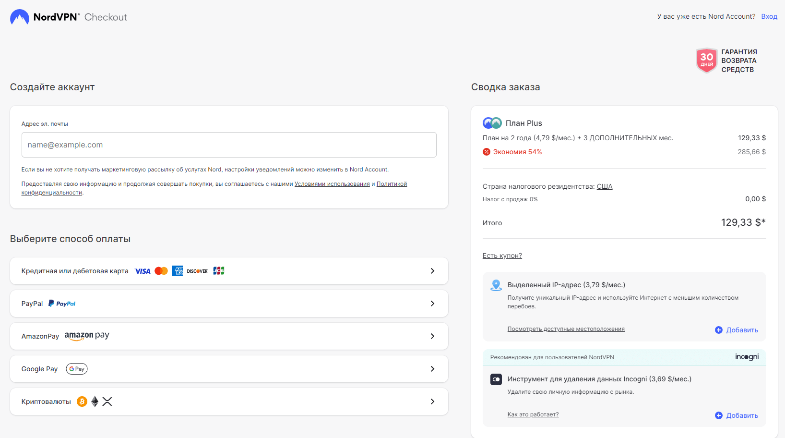
Task: Click the Discover card logo
Action: [197, 271]
